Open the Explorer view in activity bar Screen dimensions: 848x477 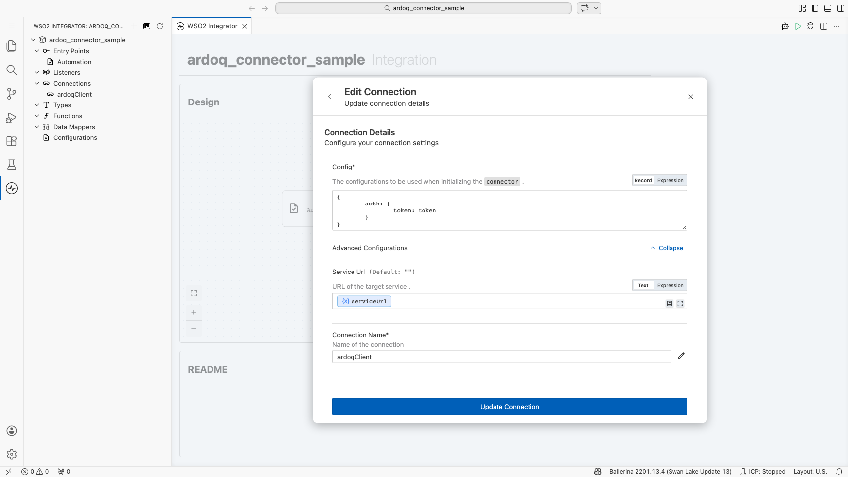pyautogui.click(x=12, y=46)
